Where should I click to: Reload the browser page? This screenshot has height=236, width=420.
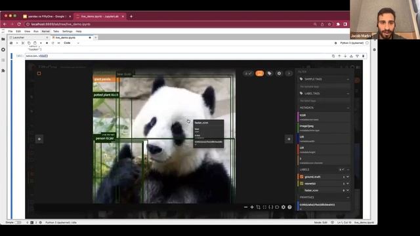coord(19,24)
